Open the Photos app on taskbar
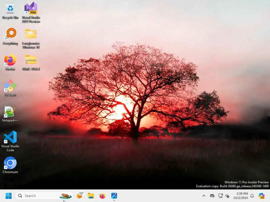270x202 pixels. click(114, 196)
